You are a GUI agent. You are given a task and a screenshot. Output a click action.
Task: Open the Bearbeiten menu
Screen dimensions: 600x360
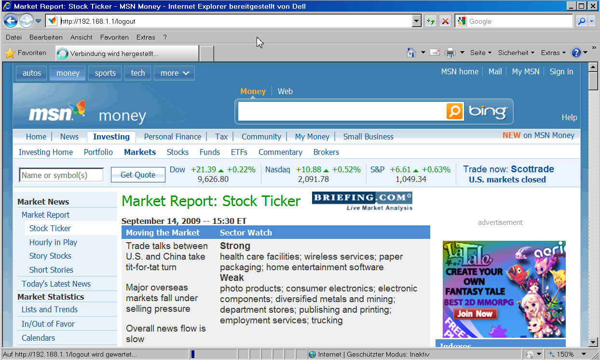(46, 37)
